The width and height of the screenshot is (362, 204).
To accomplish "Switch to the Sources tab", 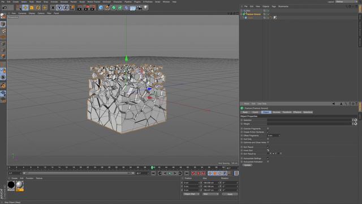I will 277,112.
